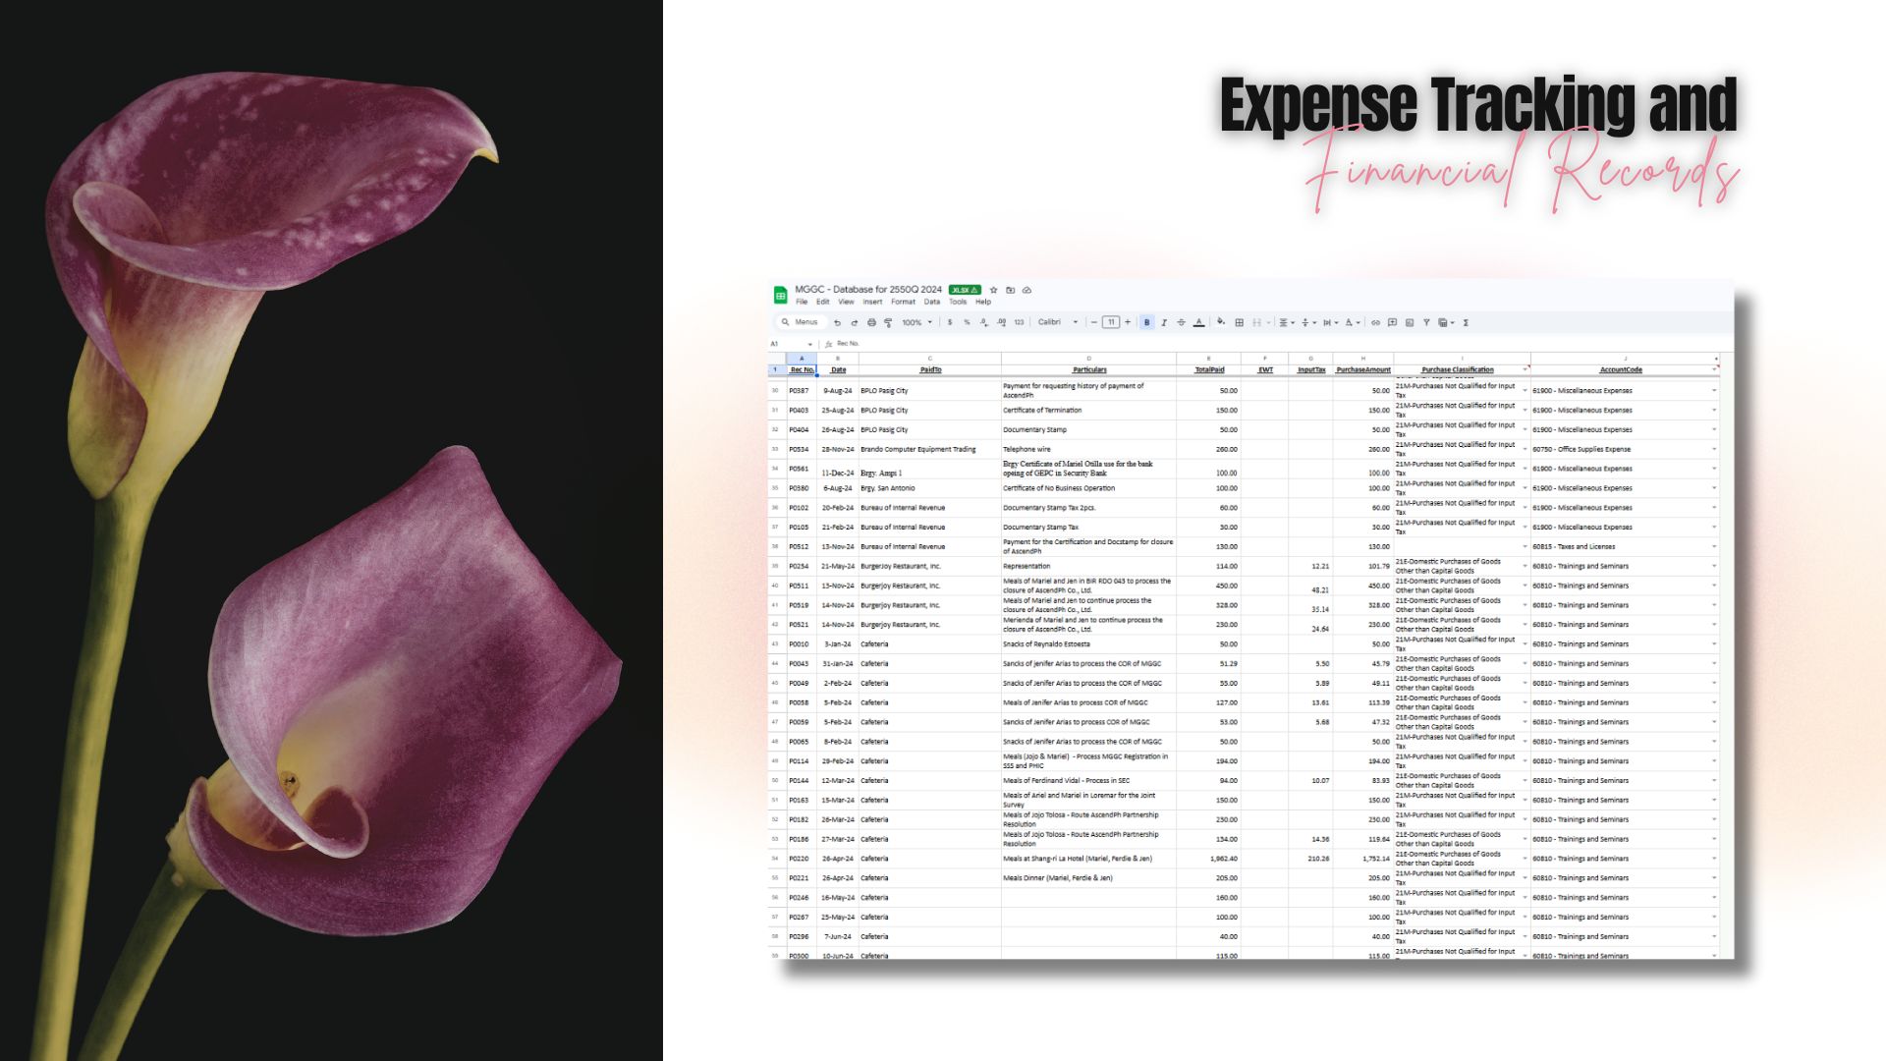Insert a link

[x=1375, y=322]
